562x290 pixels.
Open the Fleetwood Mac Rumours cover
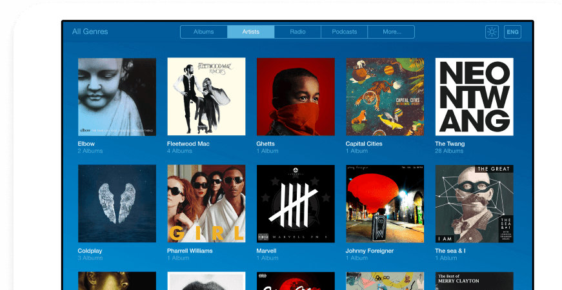tap(206, 97)
